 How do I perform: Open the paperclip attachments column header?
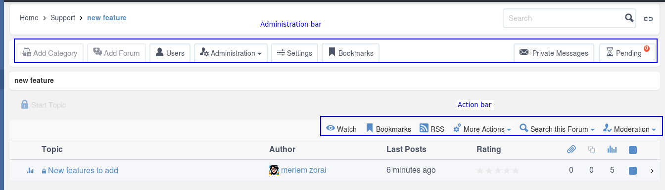point(571,149)
